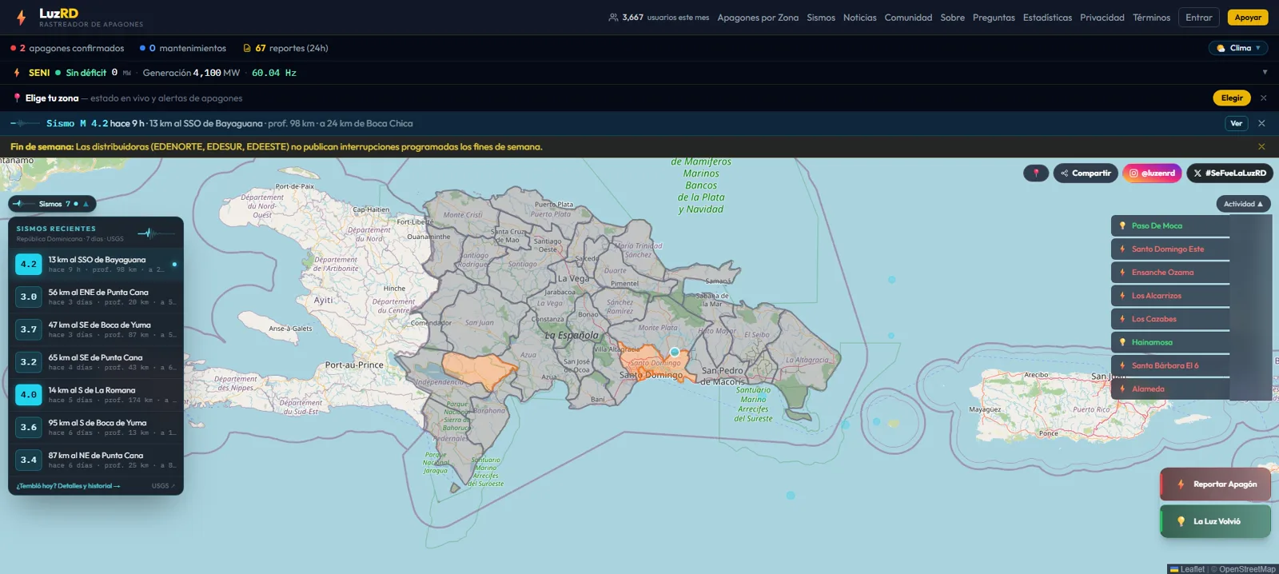This screenshot has height=574, width=1279.
Task: Click the Apoyar button
Action: 1248,18
